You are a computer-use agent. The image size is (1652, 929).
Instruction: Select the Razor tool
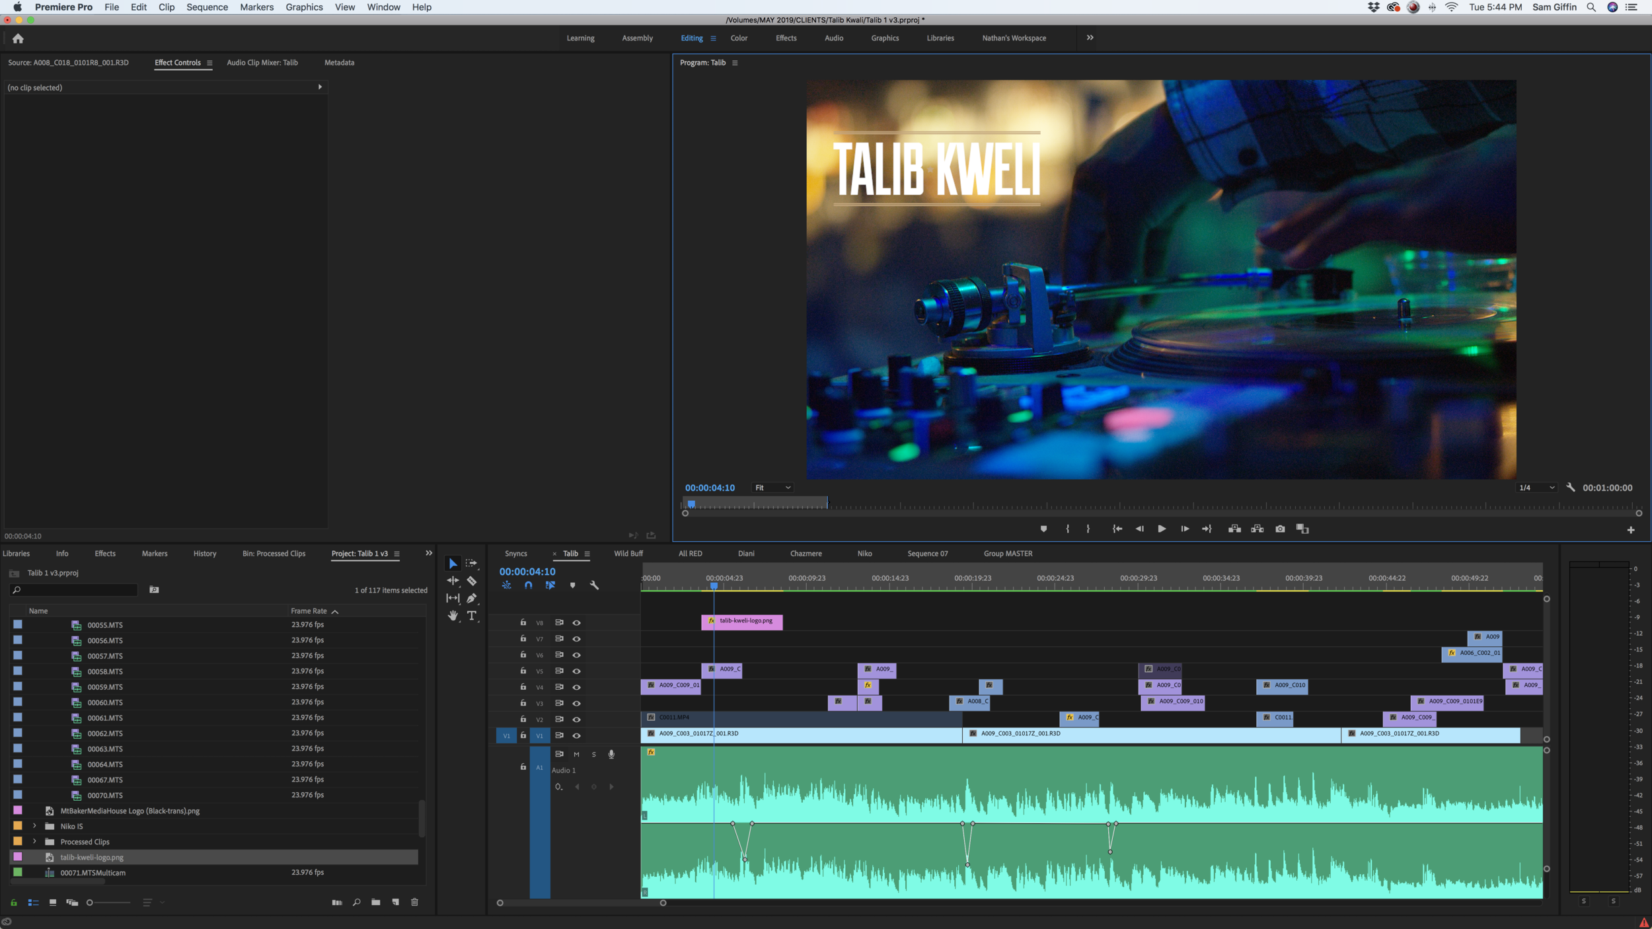click(471, 581)
